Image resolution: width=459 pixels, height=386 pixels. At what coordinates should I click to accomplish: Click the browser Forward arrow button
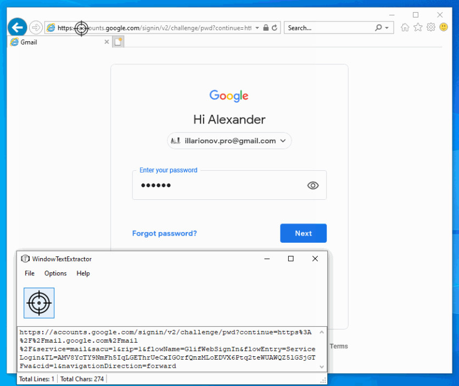(x=36, y=28)
